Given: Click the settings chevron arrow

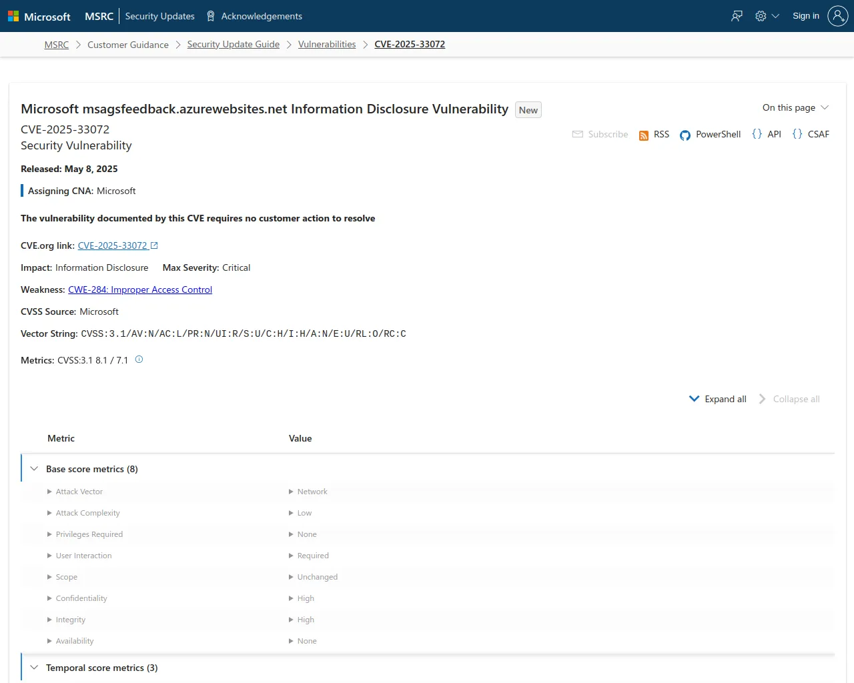Looking at the screenshot, I should pyautogui.click(x=775, y=16).
